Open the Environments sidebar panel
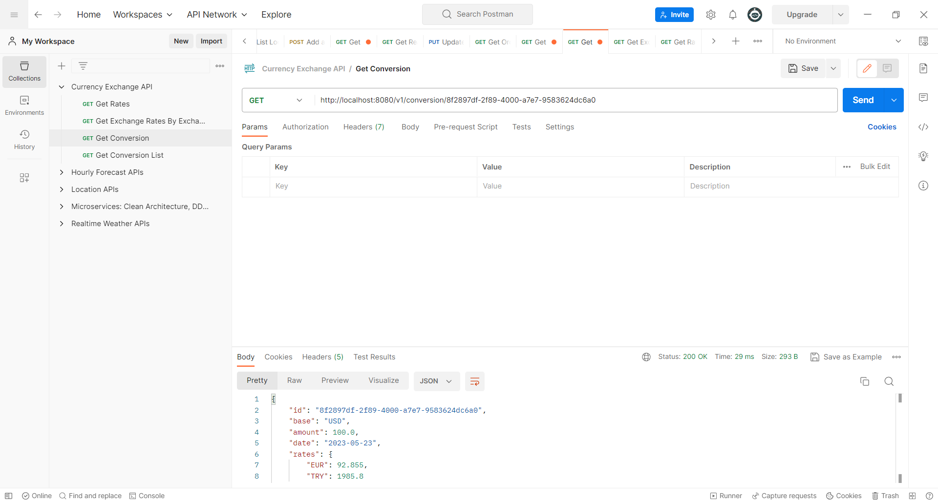The image size is (938, 503). (24, 106)
